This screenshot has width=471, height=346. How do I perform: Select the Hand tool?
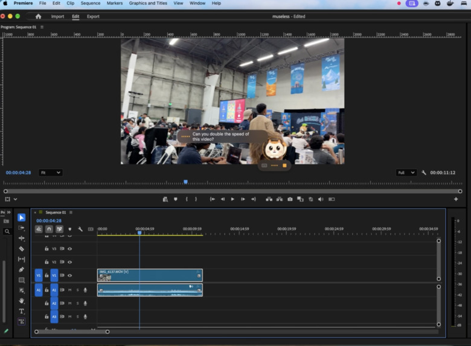click(x=21, y=301)
